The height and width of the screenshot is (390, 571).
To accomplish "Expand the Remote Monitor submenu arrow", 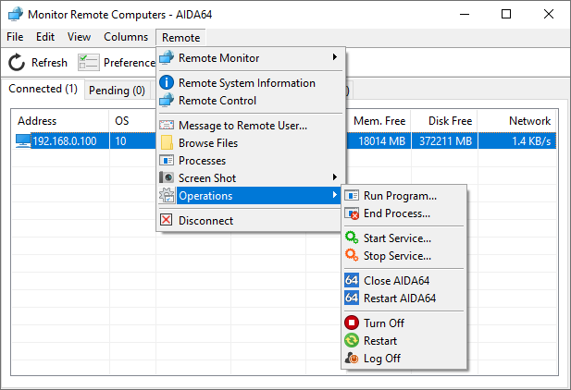I will pos(335,57).
